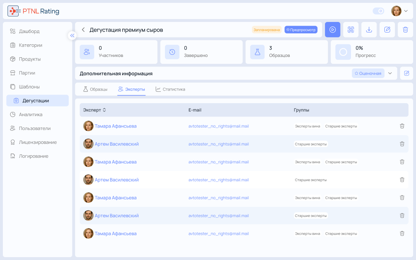Open the QR code icon in header
This screenshot has width=416, height=260.
[351, 30]
